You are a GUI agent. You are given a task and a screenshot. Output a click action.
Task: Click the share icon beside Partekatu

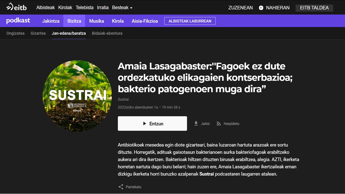121,187
